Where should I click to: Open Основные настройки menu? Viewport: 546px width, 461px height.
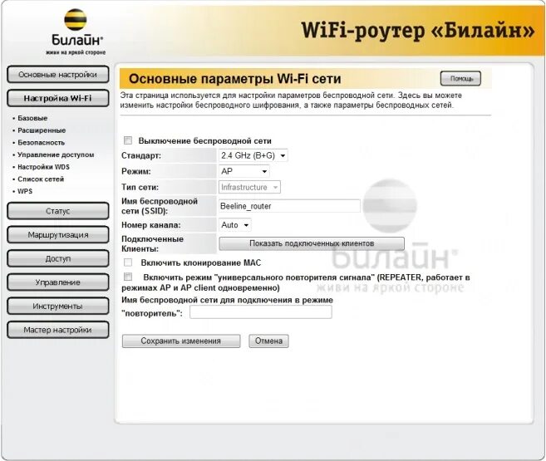tap(58, 75)
